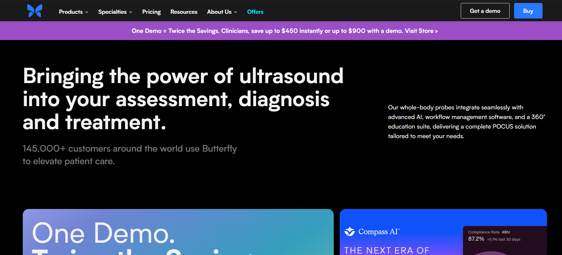Click the Butterfly logo icon
562x255 pixels.
[x=35, y=11]
